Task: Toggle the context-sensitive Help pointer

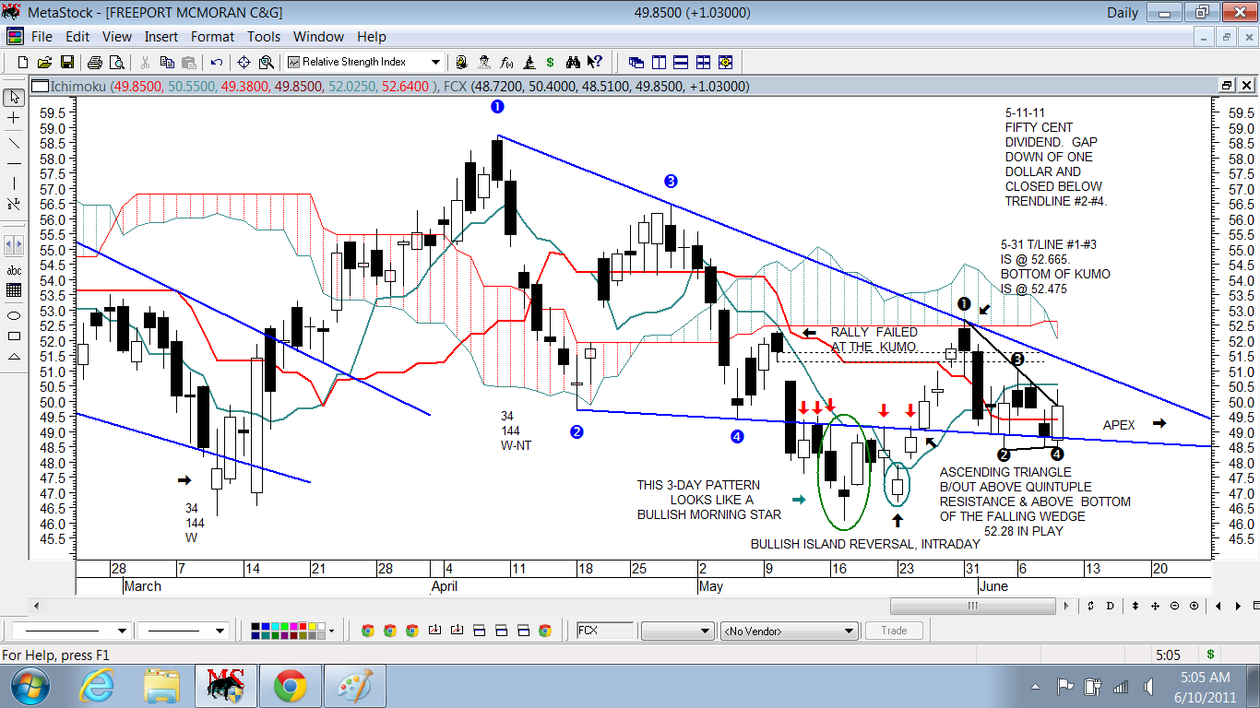Action: 594,62
